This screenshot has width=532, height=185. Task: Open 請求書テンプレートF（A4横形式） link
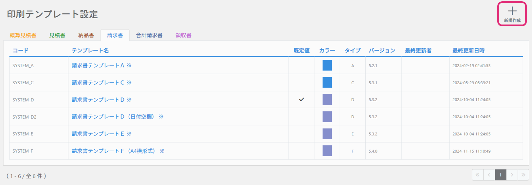[114, 151]
